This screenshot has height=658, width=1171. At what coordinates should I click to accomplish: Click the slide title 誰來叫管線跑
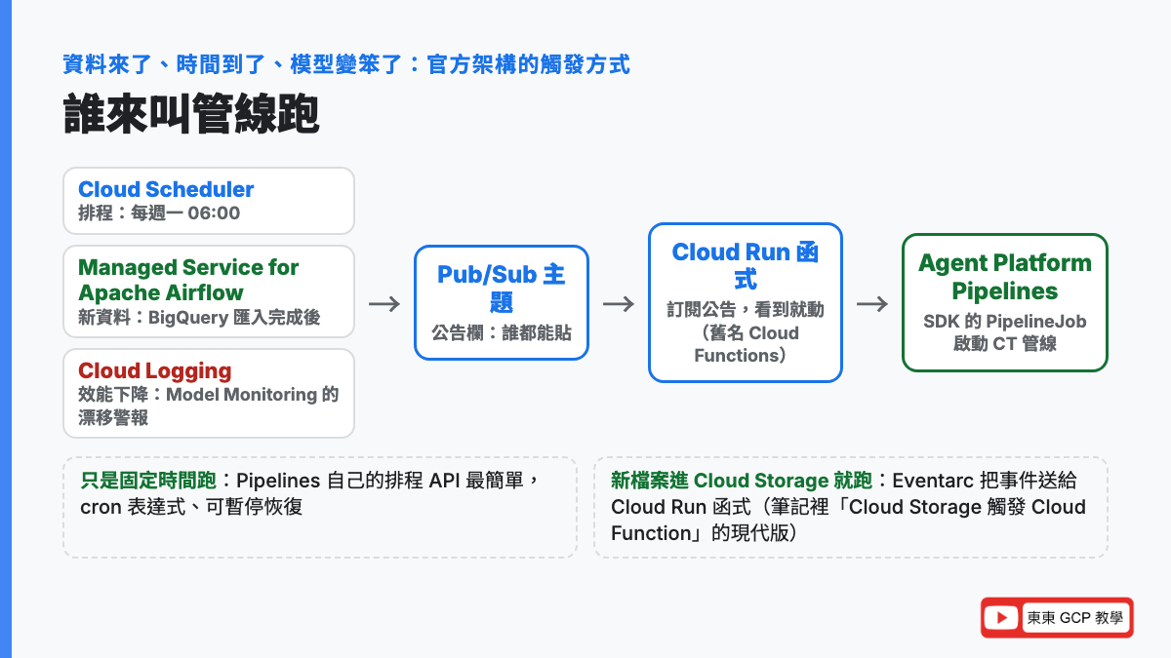coord(191,114)
